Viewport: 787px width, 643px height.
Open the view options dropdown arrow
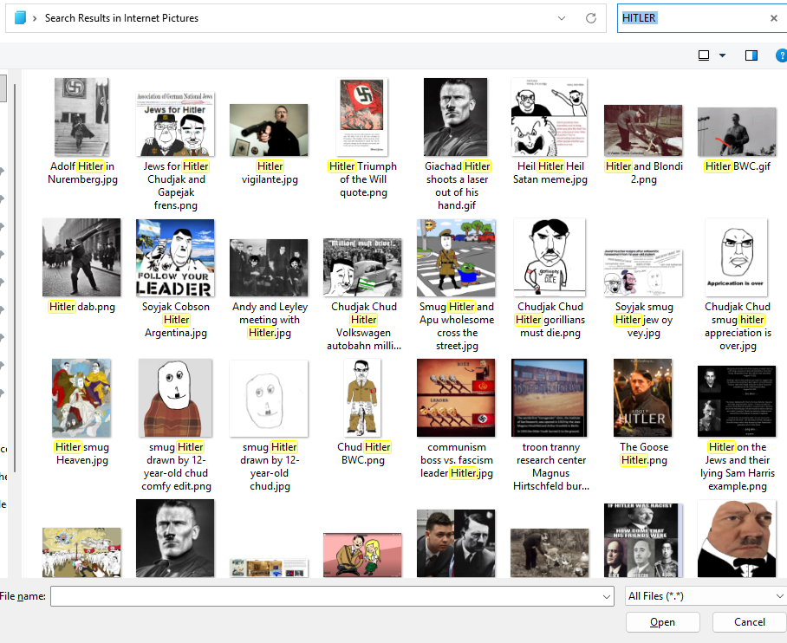722,55
